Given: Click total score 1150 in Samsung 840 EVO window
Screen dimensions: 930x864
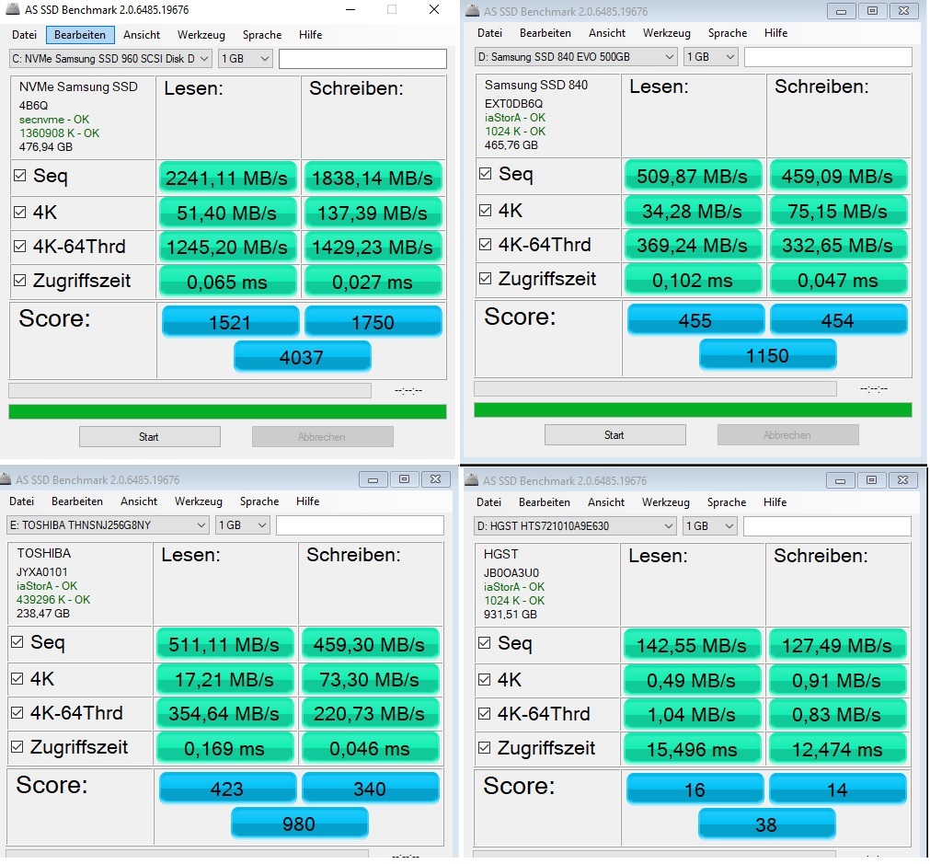Looking at the screenshot, I should point(767,355).
